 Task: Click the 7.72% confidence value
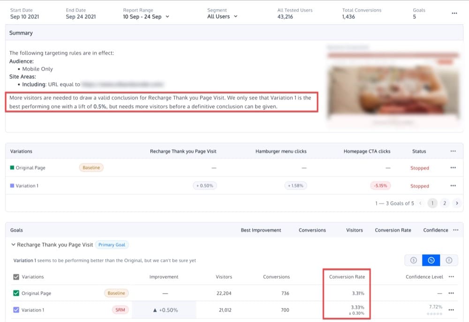tap(436, 307)
